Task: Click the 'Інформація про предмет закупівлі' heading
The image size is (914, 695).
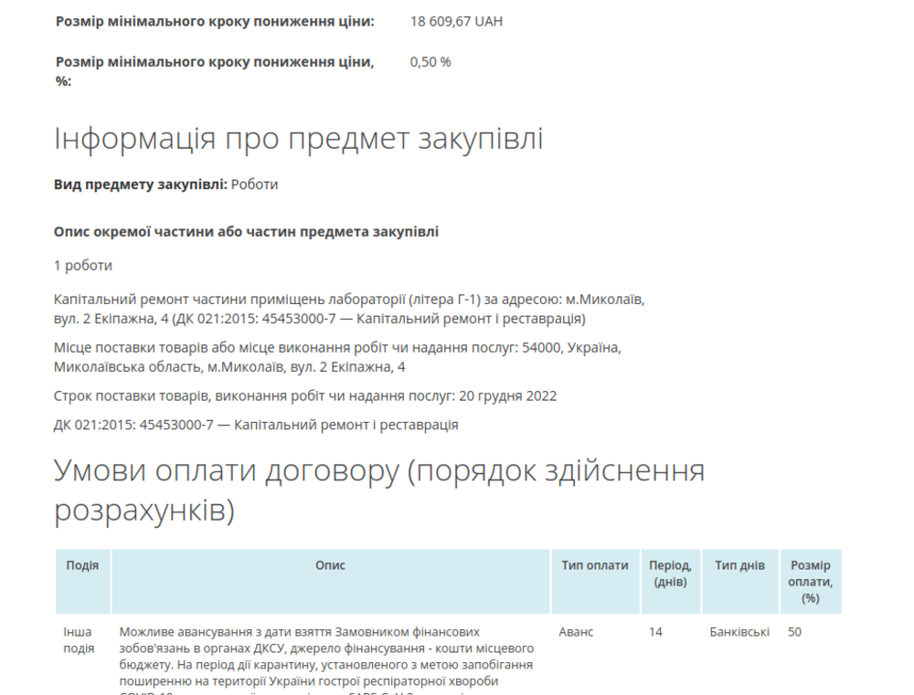Action: [x=299, y=140]
